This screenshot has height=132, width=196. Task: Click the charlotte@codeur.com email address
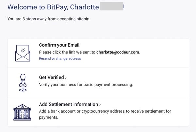(x=118, y=52)
